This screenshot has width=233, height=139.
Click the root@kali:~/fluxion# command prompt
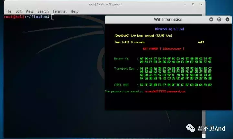pos(27,17)
